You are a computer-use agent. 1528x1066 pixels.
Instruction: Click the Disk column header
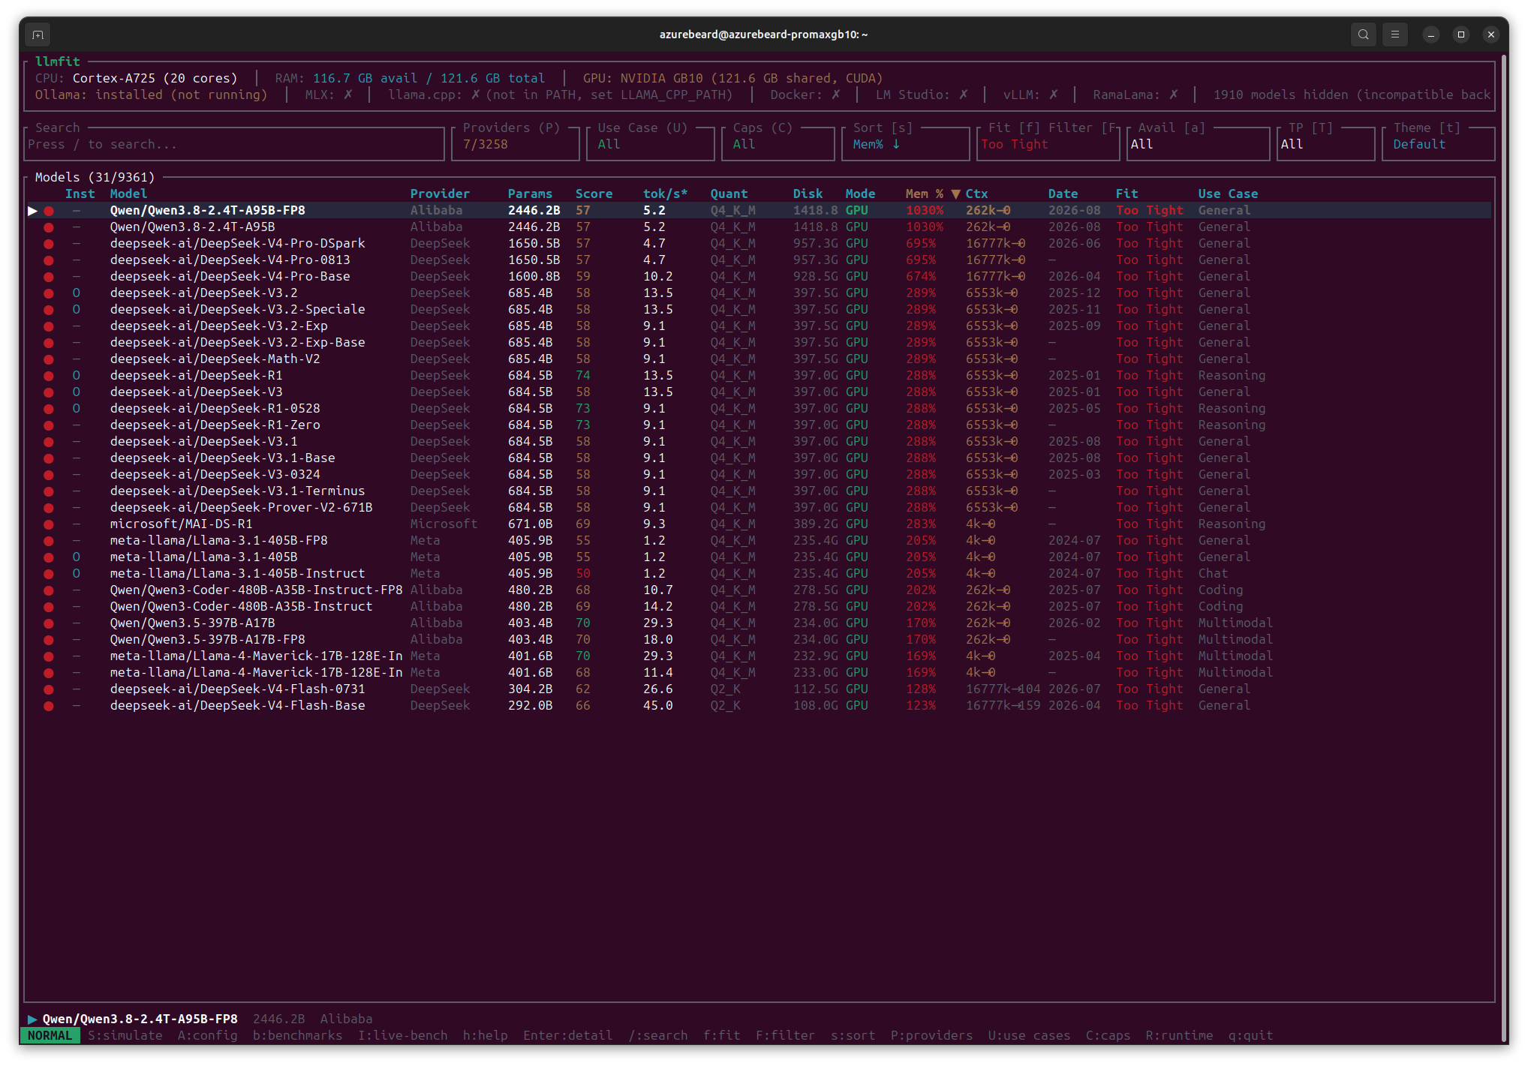click(x=808, y=194)
